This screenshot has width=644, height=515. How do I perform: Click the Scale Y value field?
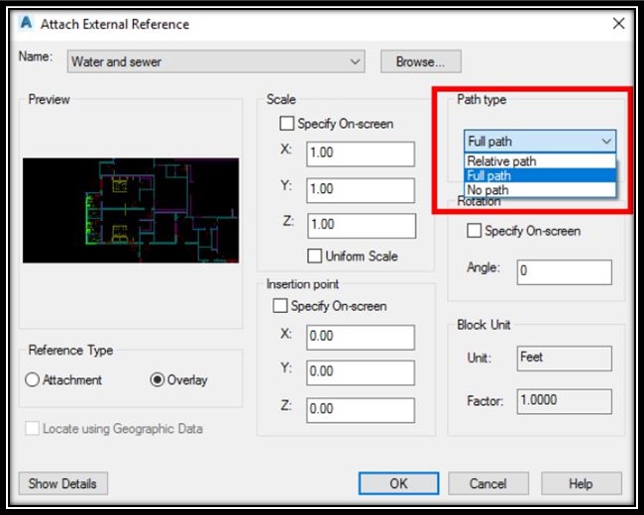pyautogui.click(x=361, y=190)
